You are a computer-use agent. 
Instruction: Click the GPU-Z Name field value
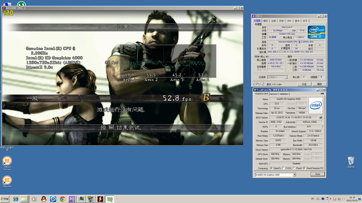[289, 99]
